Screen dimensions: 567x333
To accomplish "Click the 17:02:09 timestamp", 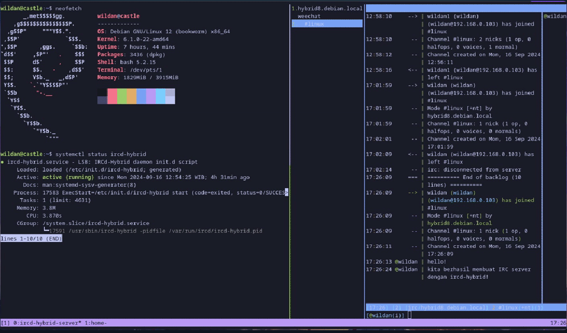I will 379,154.
